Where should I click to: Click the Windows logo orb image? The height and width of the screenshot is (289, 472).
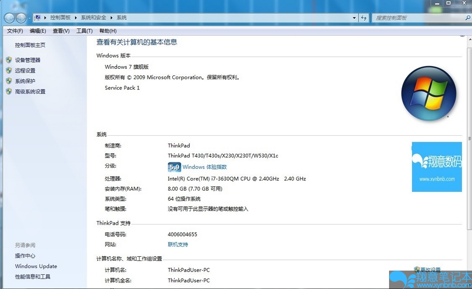tap(429, 93)
